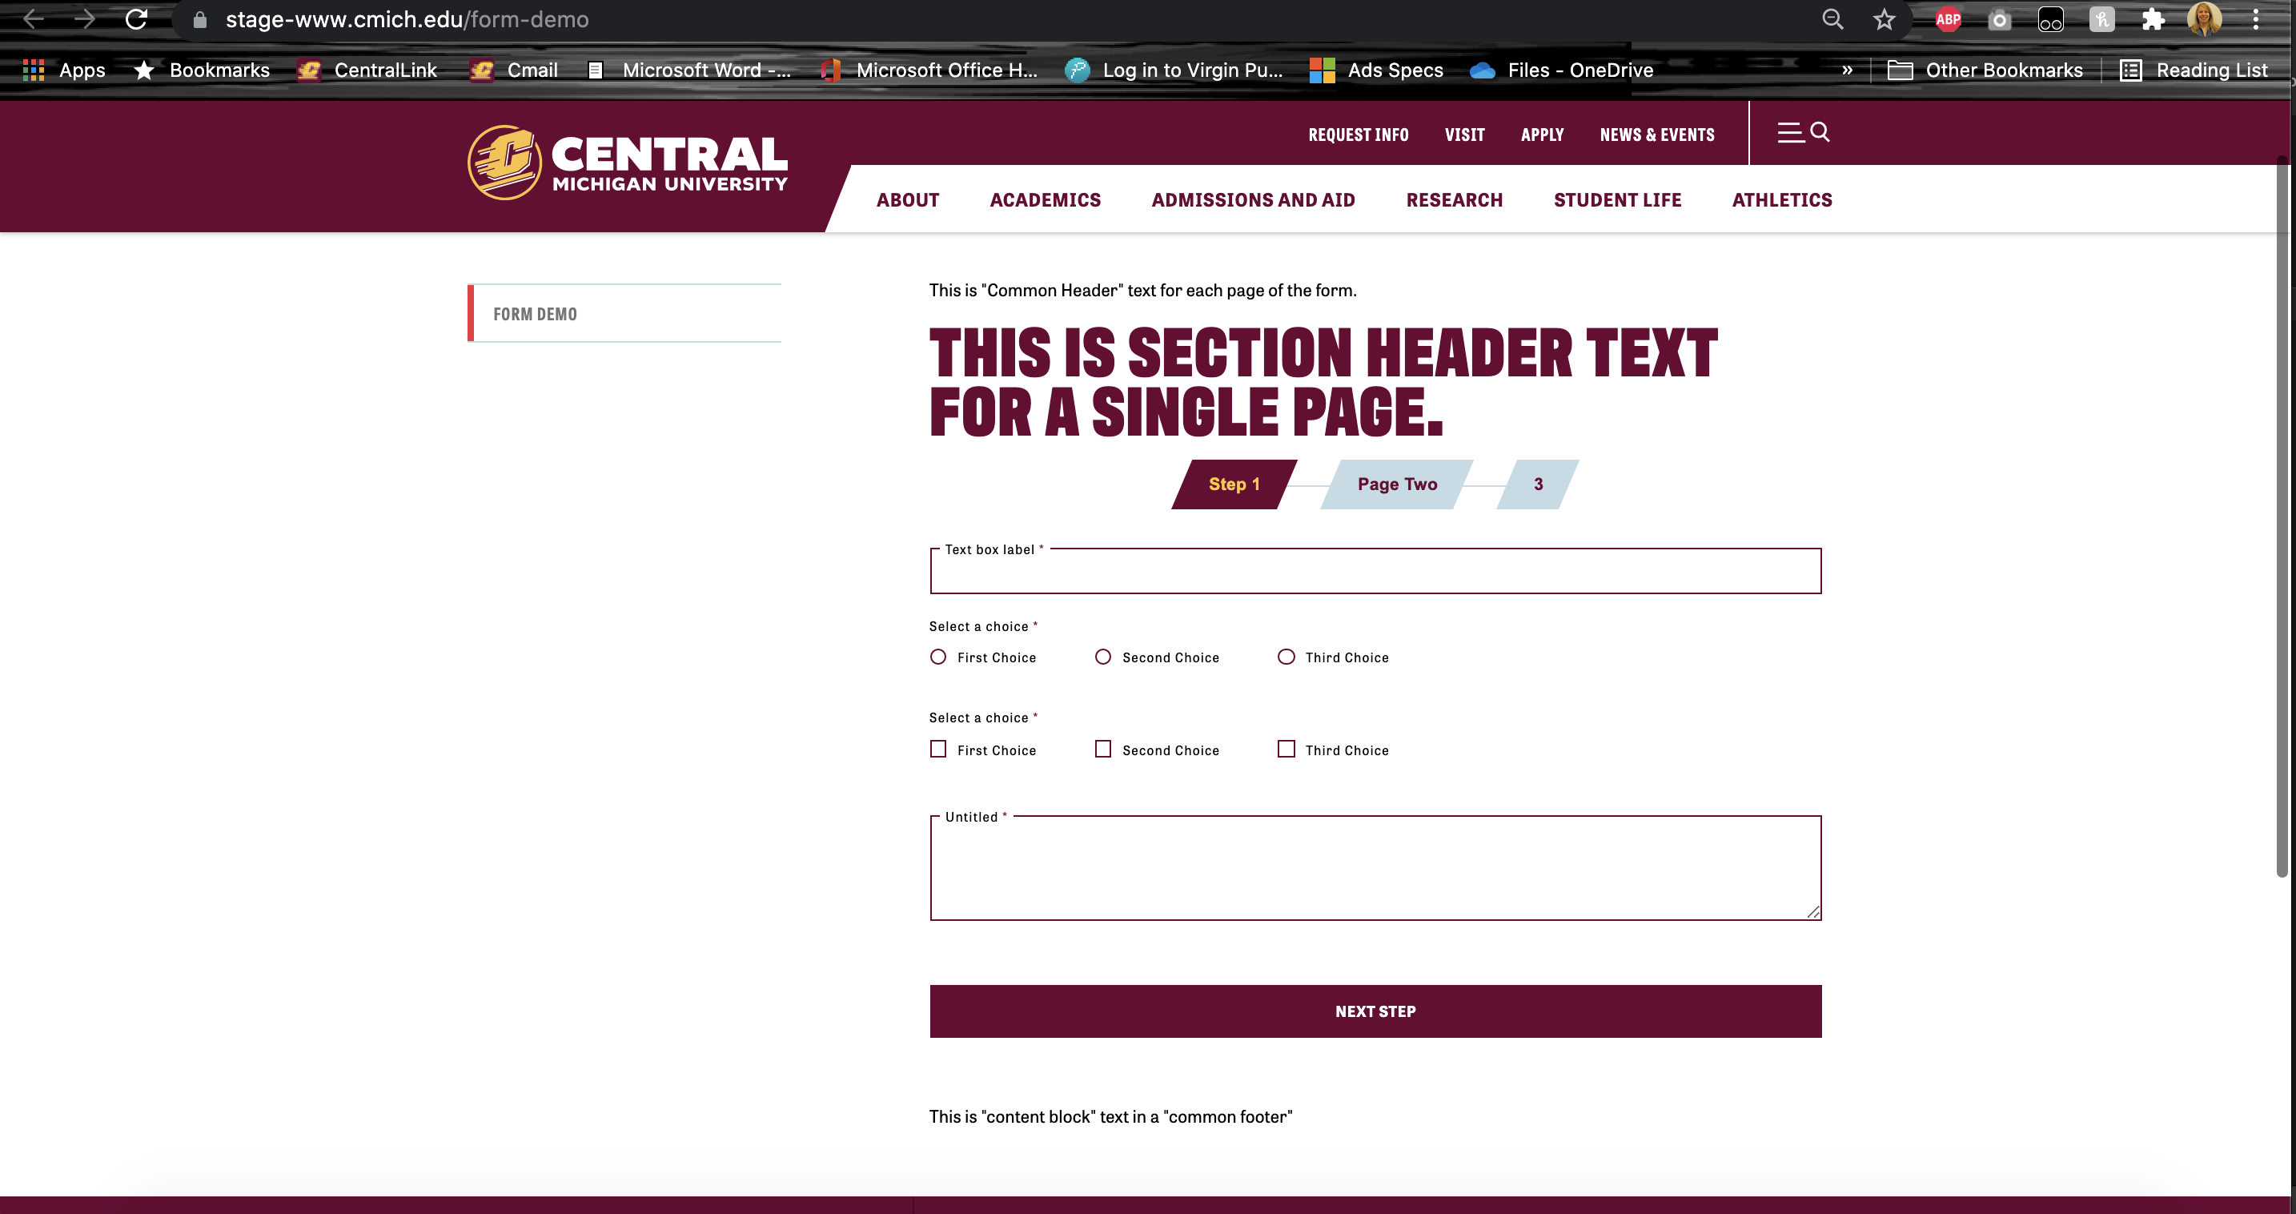Image resolution: width=2296 pixels, height=1214 pixels.
Task: Open the Academics navigation menu item
Action: coord(1045,199)
